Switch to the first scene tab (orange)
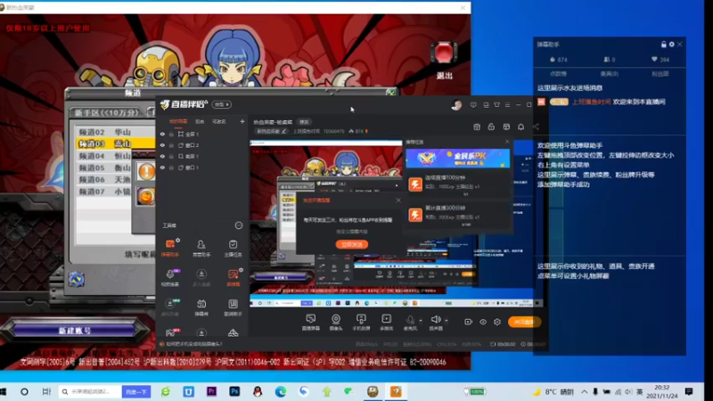 coord(177,121)
